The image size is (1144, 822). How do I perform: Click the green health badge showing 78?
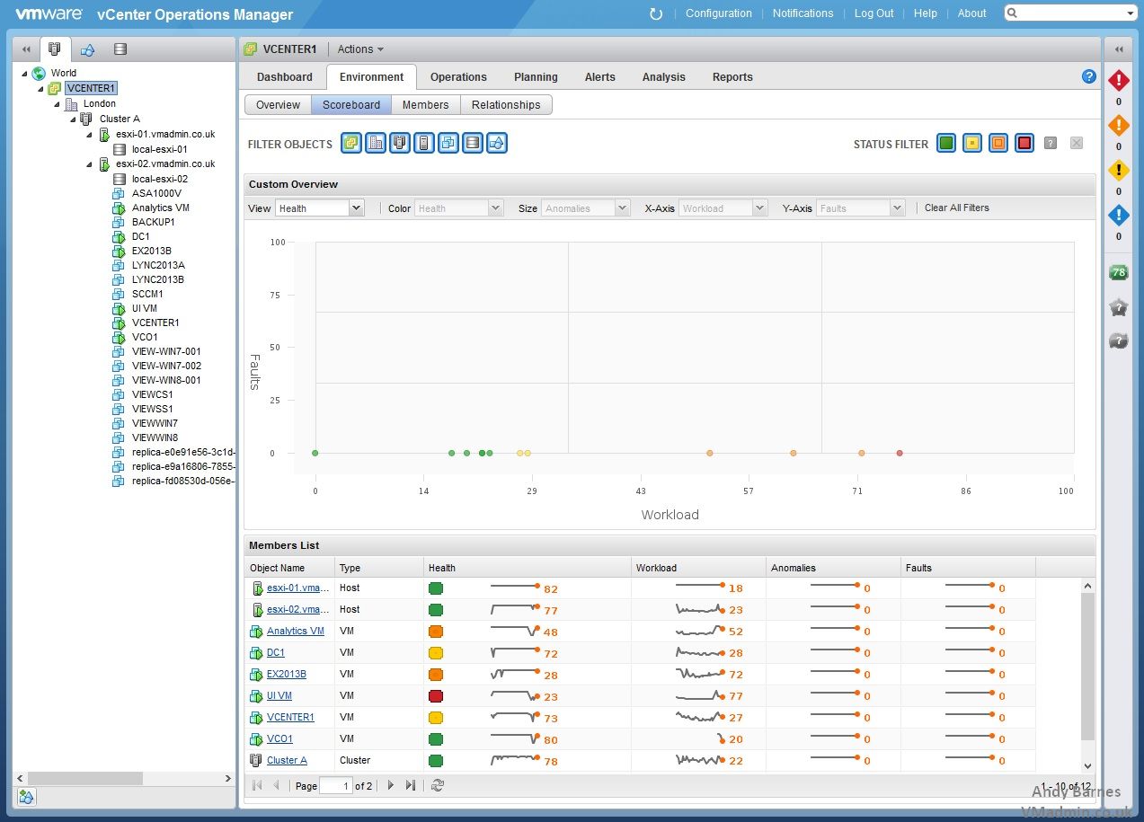(x=1118, y=272)
